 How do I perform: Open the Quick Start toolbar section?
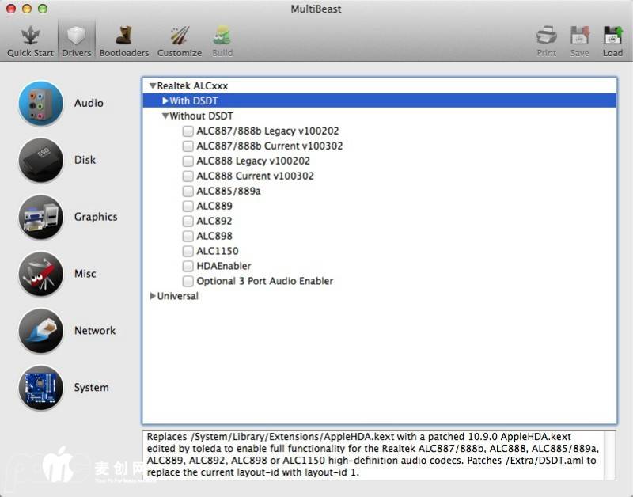point(30,40)
